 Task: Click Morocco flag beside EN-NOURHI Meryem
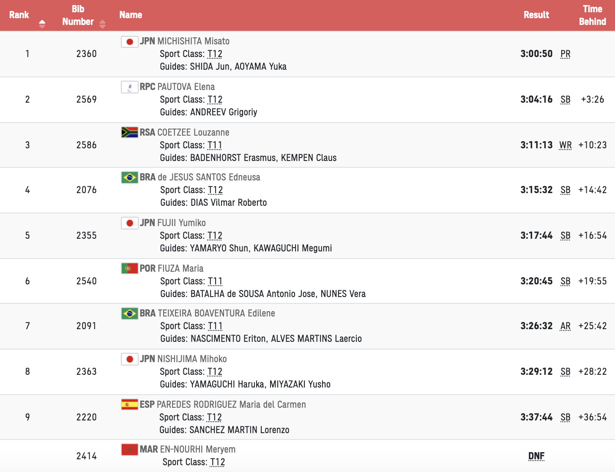pyautogui.click(x=130, y=449)
